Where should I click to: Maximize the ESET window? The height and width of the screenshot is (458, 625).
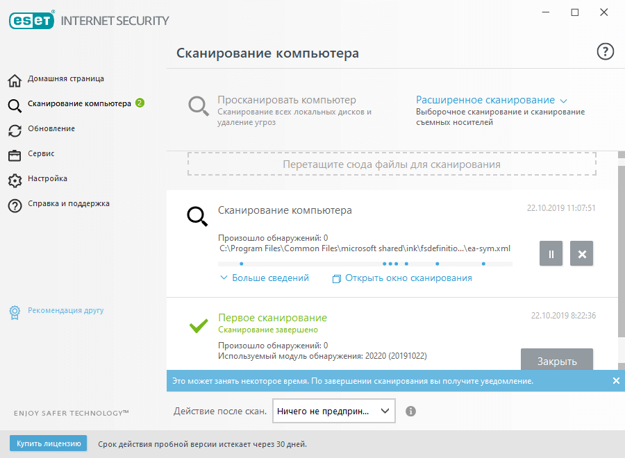click(x=575, y=12)
